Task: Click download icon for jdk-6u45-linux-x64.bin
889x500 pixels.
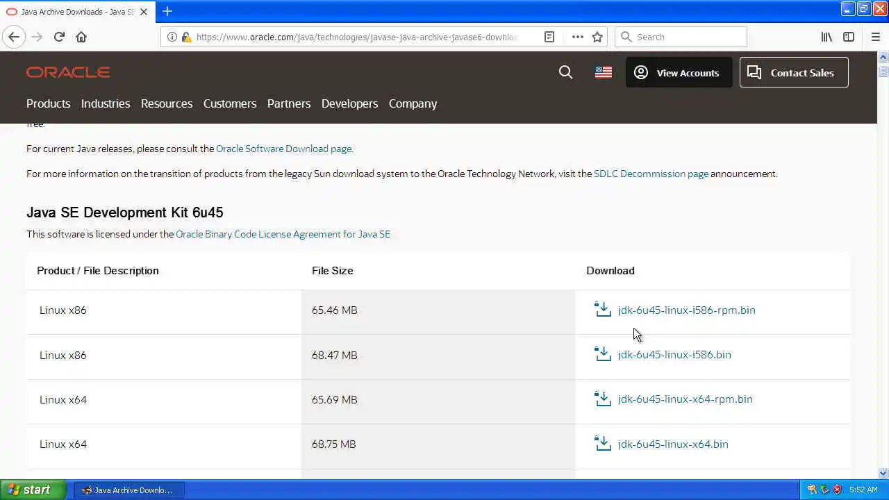Action: point(603,444)
